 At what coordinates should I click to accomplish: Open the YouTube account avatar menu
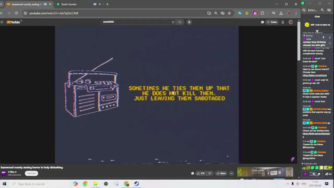pos(291,22)
